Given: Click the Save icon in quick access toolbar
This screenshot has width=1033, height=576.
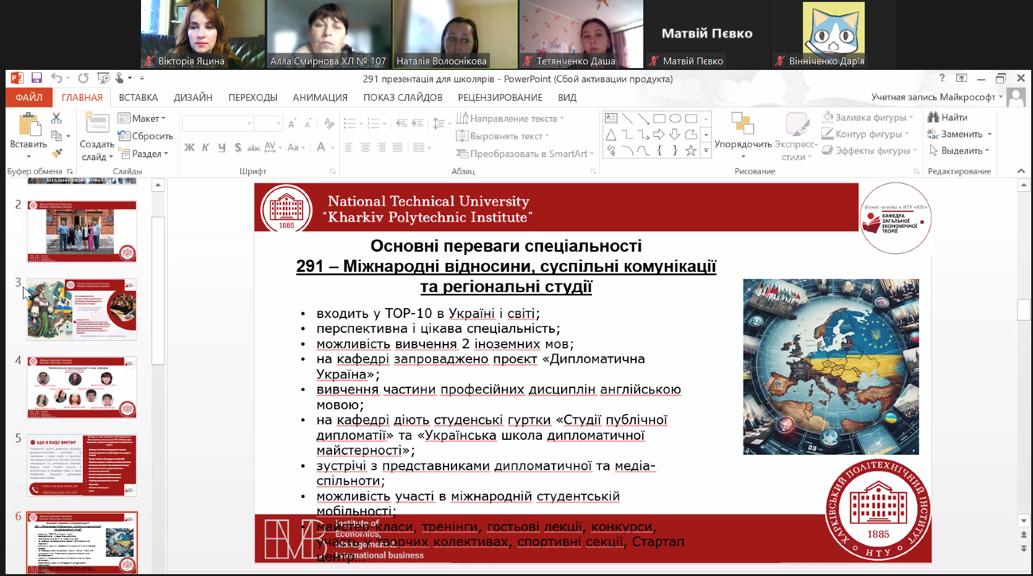Looking at the screenshot, I should 36,78.
